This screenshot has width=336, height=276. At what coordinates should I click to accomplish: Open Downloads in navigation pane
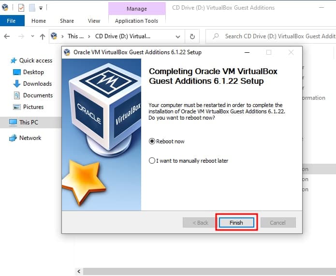pos(38,84)
